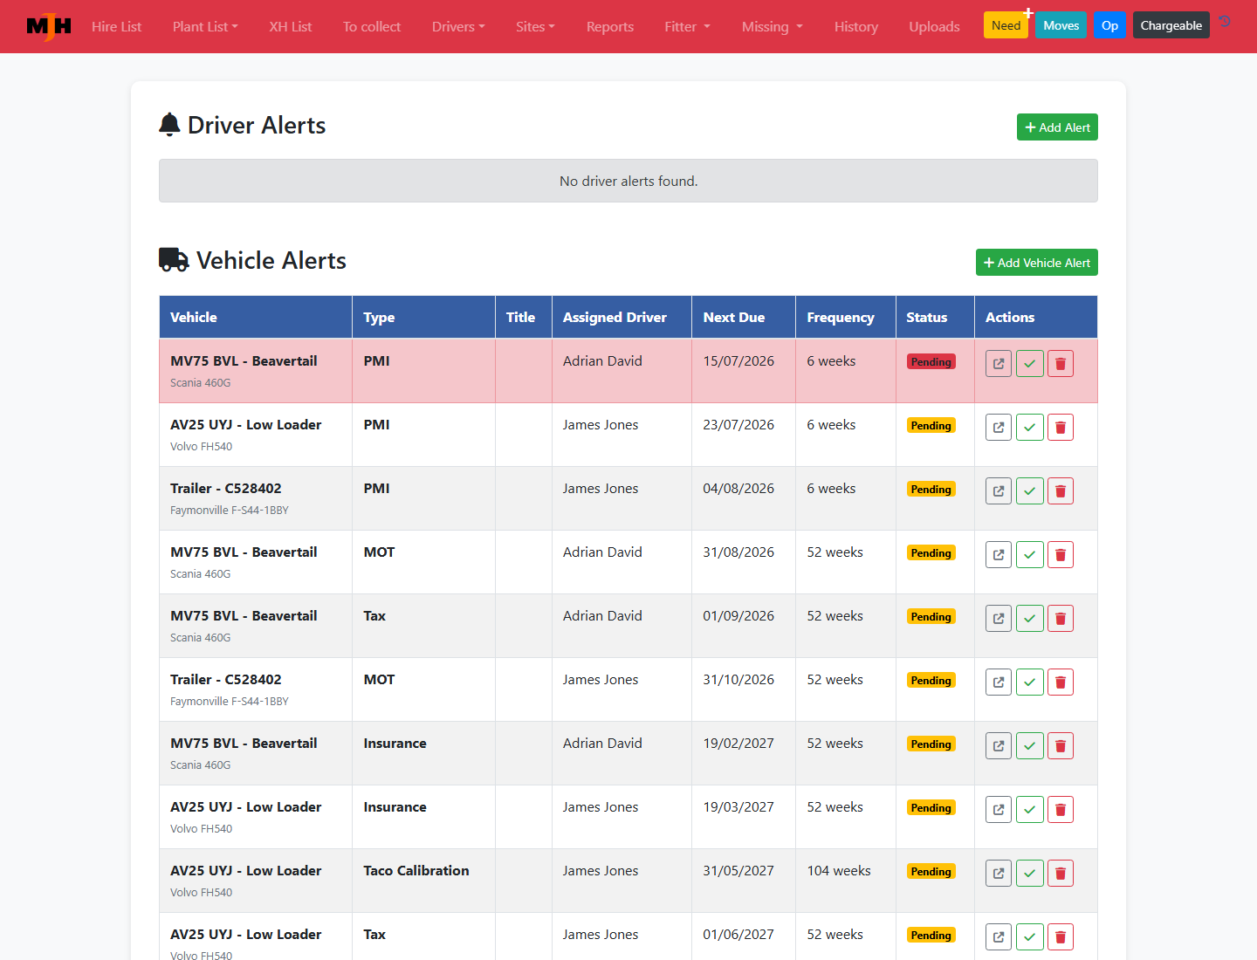1257x960 pixels.
Task: Go to Hire List in the navbar
Action: (117, 27)
